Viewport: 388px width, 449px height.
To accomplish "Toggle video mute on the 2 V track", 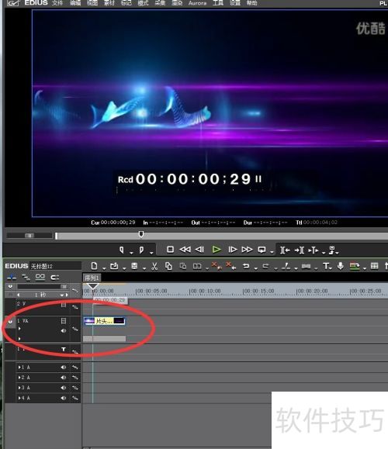I will pyautogui.click(x=64, y=305).
